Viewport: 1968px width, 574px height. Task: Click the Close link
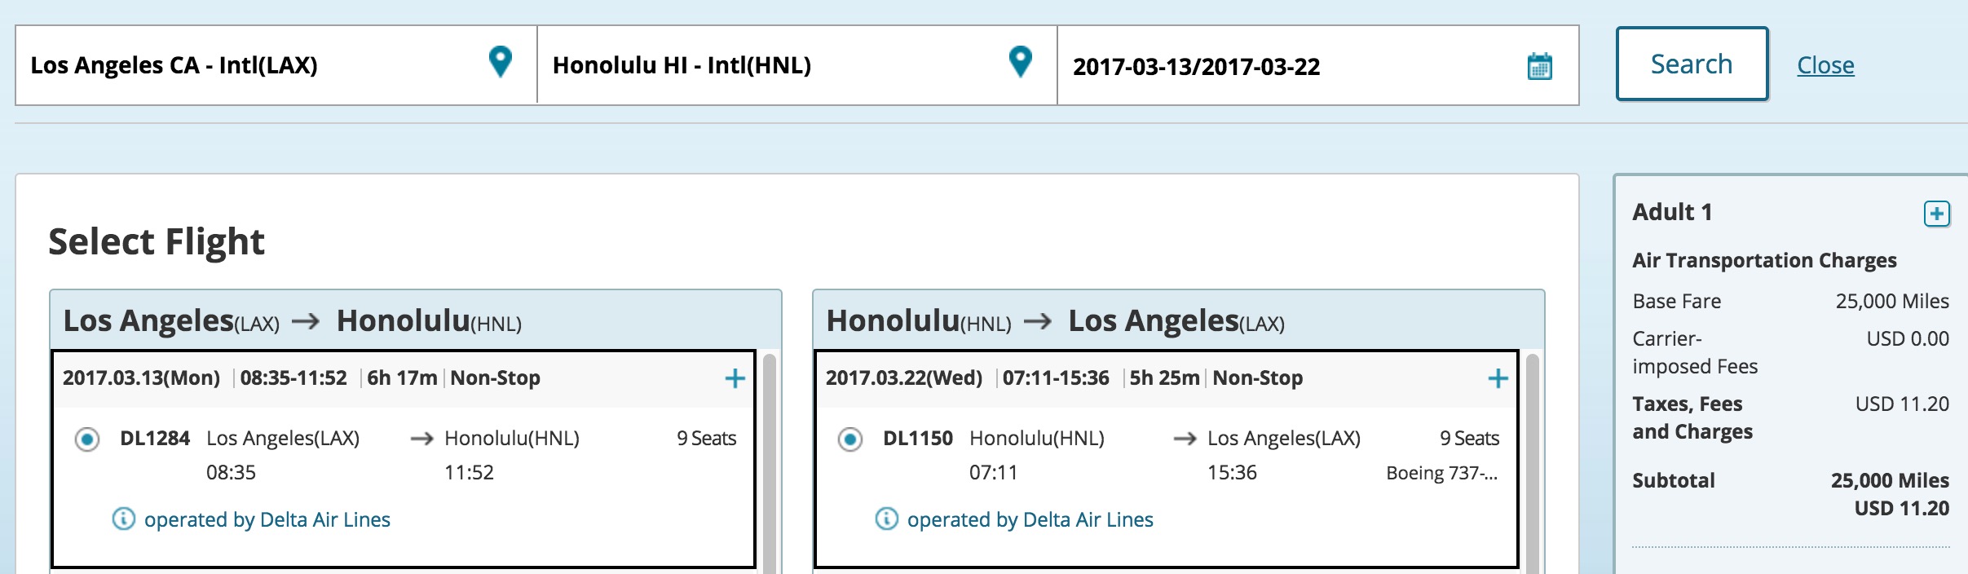[x=1825, y=65]
